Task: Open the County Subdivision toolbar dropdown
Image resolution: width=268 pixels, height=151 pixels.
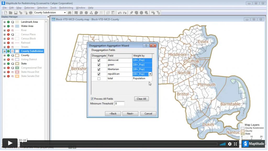Action: click(65, 12)
